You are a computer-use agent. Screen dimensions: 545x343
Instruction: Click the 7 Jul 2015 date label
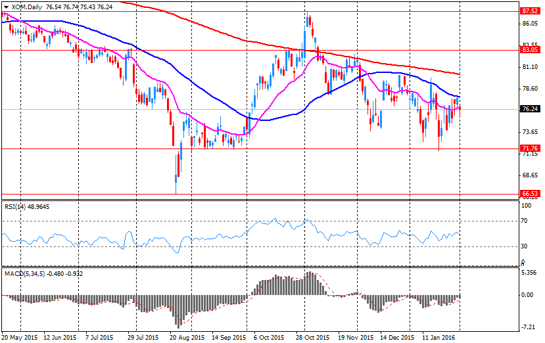pos(99,338)
